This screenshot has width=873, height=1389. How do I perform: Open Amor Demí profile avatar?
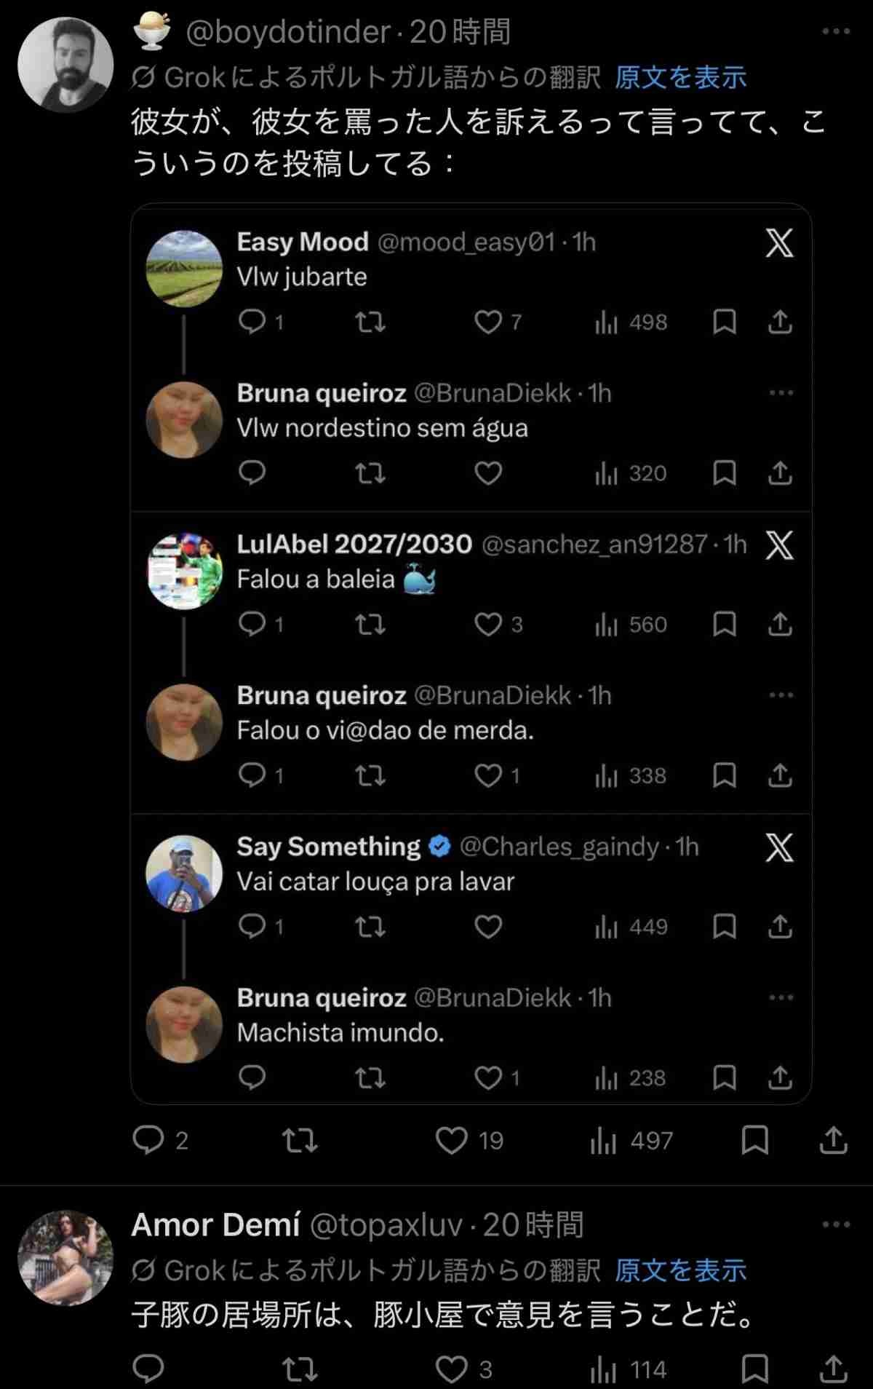[x=65, y=1258]
